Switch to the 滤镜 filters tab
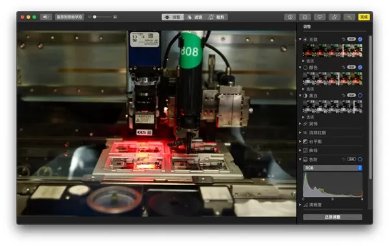389x246 pixels. [x=194, y=17]
